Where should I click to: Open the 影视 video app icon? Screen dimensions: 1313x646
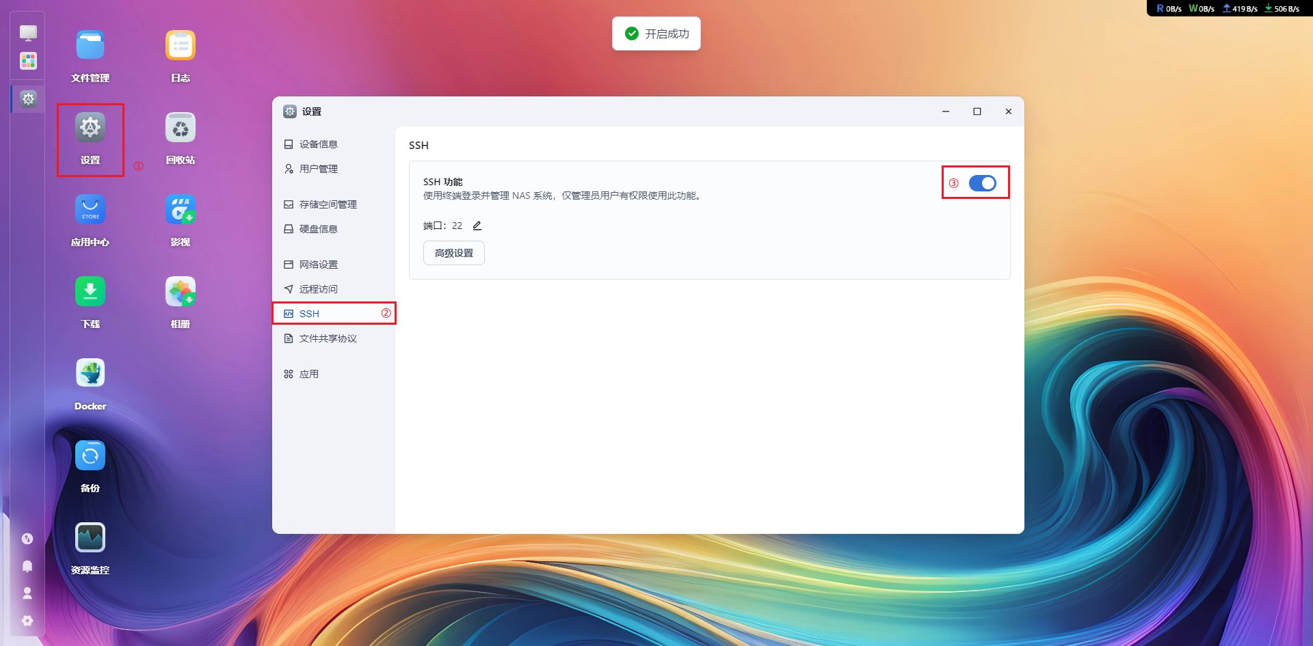pos(181,210)
